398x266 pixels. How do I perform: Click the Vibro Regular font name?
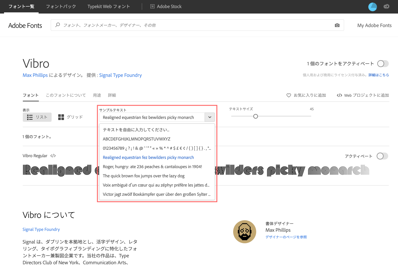pyautogui.click(x=35, y=156)
